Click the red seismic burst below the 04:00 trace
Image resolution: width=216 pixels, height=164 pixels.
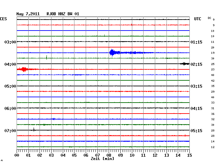[24, 69]
